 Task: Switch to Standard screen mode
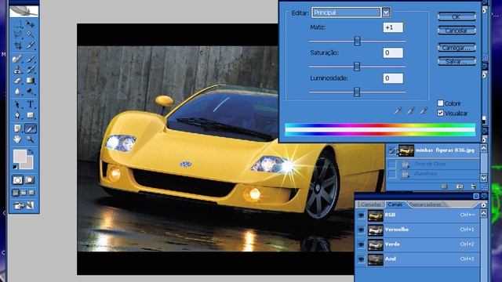click(16, 193)
